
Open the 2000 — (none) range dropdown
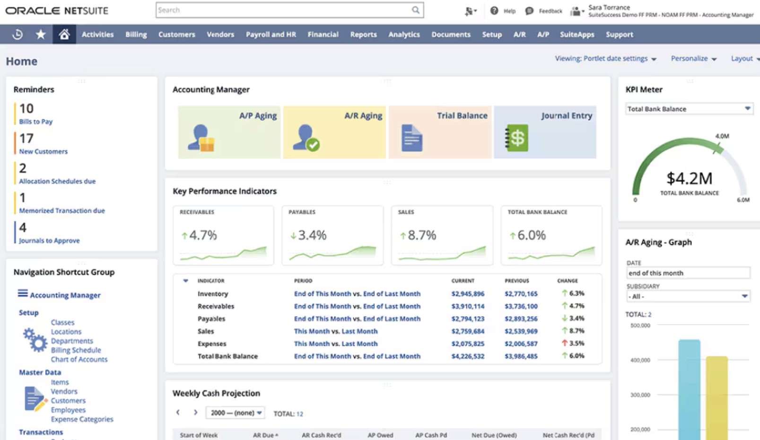tap(235, 413)
